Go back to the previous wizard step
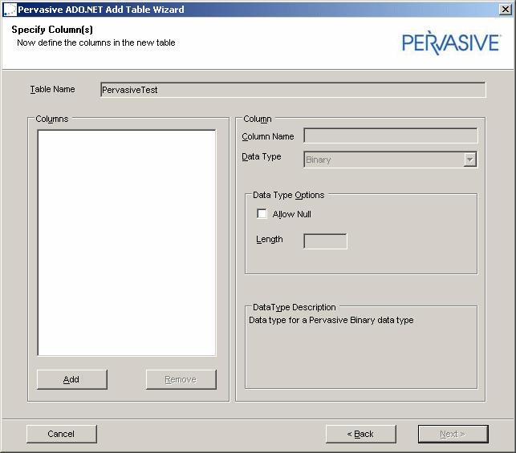 360,434
